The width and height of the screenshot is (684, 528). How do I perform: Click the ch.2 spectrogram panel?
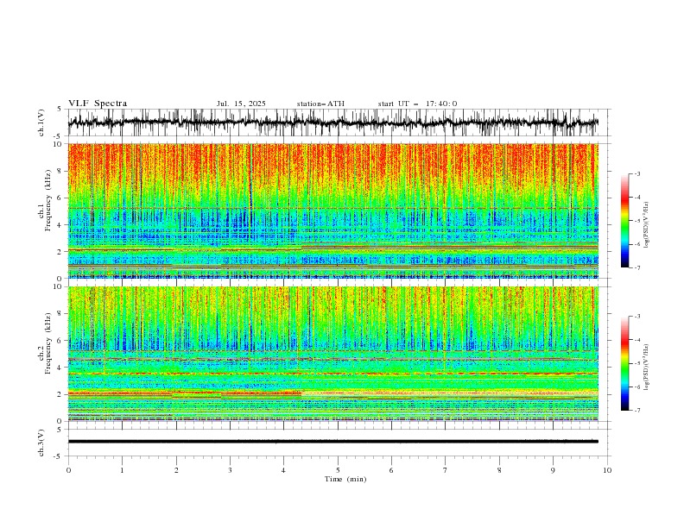coord(333,354)
